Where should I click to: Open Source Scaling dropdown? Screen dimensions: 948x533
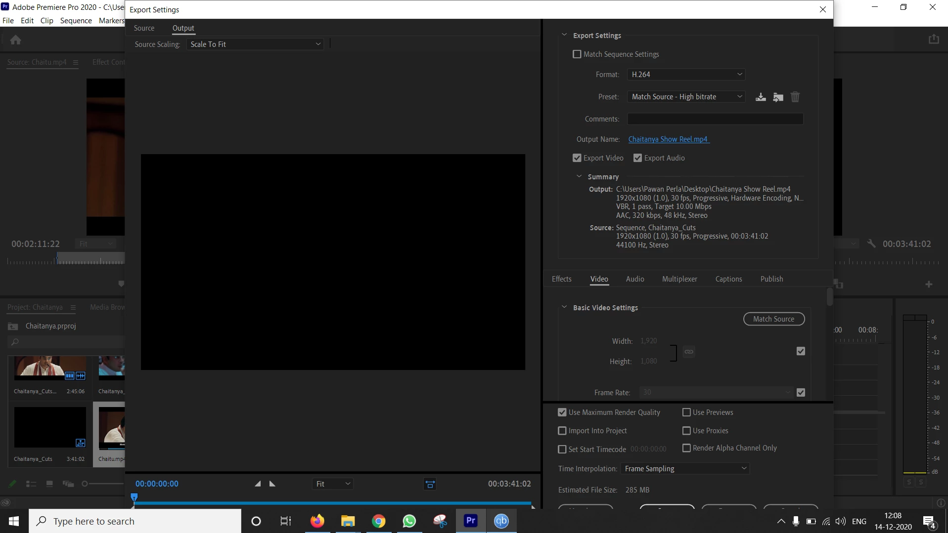[255, 44]
